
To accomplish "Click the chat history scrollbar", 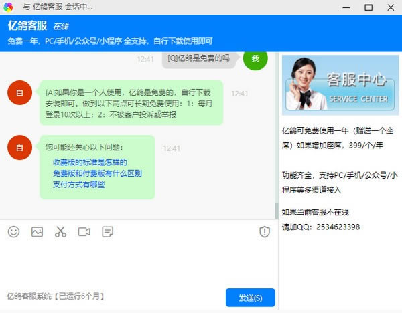I will (x=276, y=210).
